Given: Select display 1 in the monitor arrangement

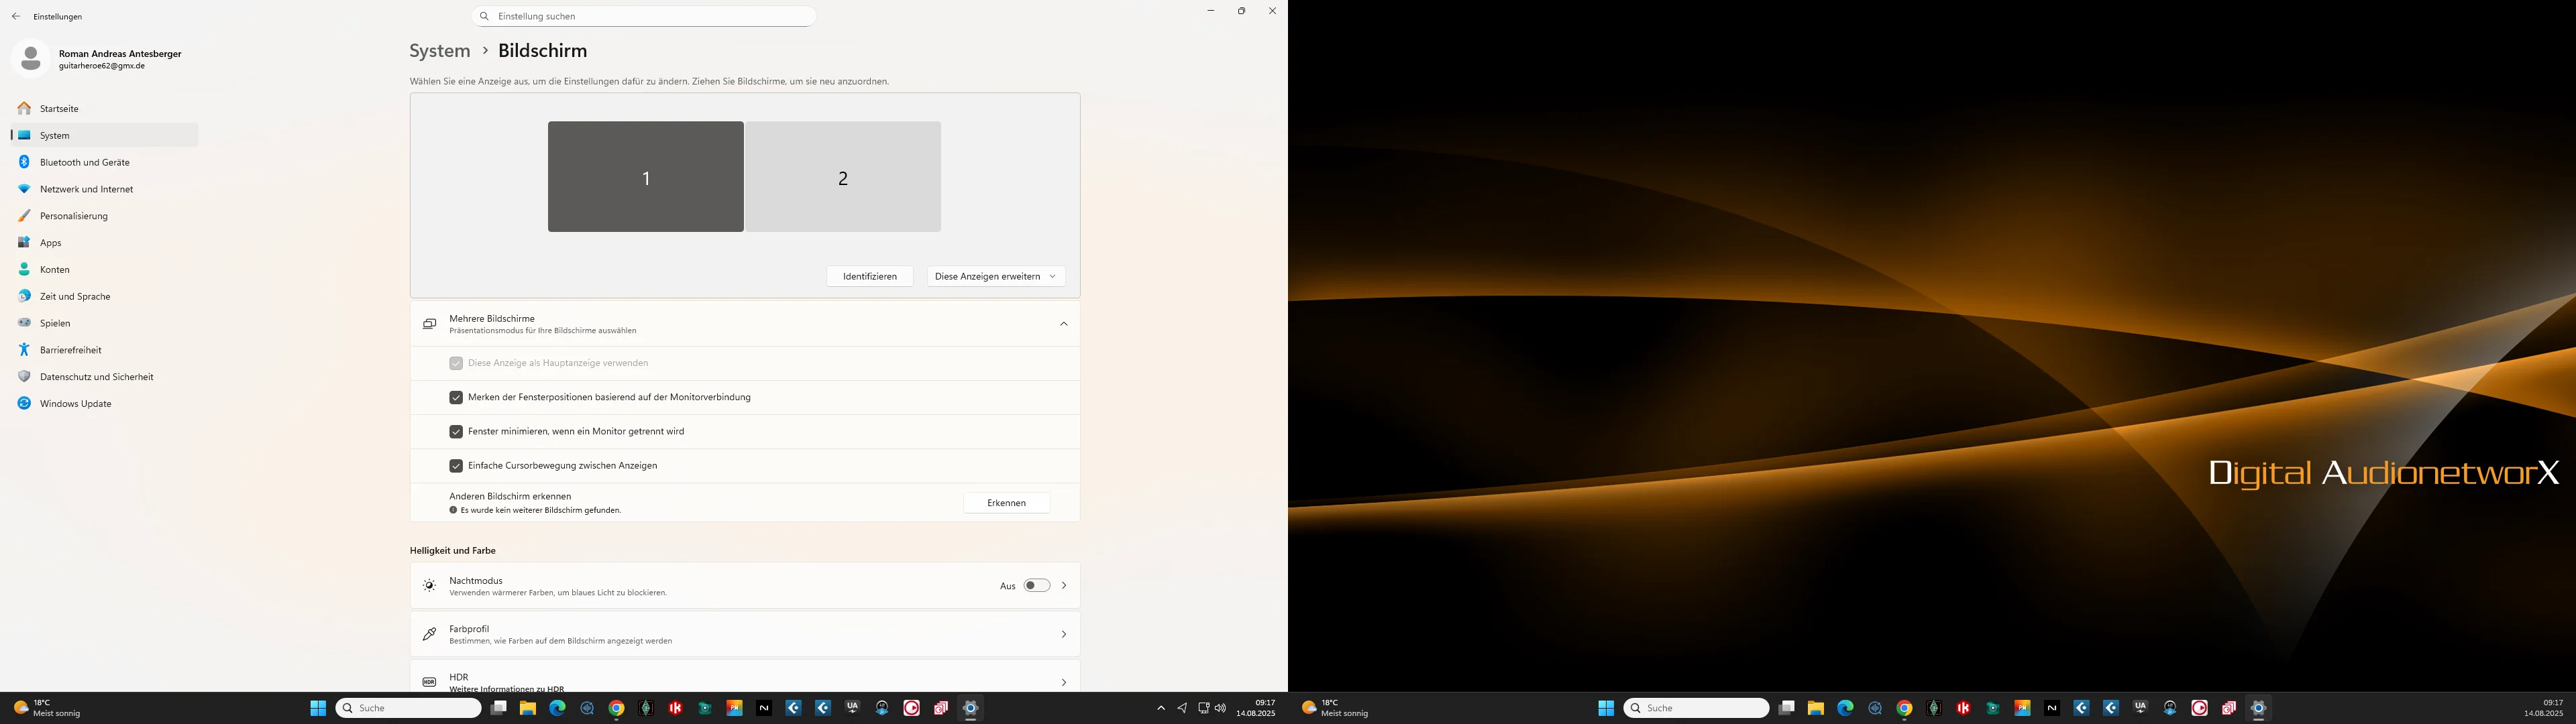Looking at the screenshot, I should [x=646, y=177].
